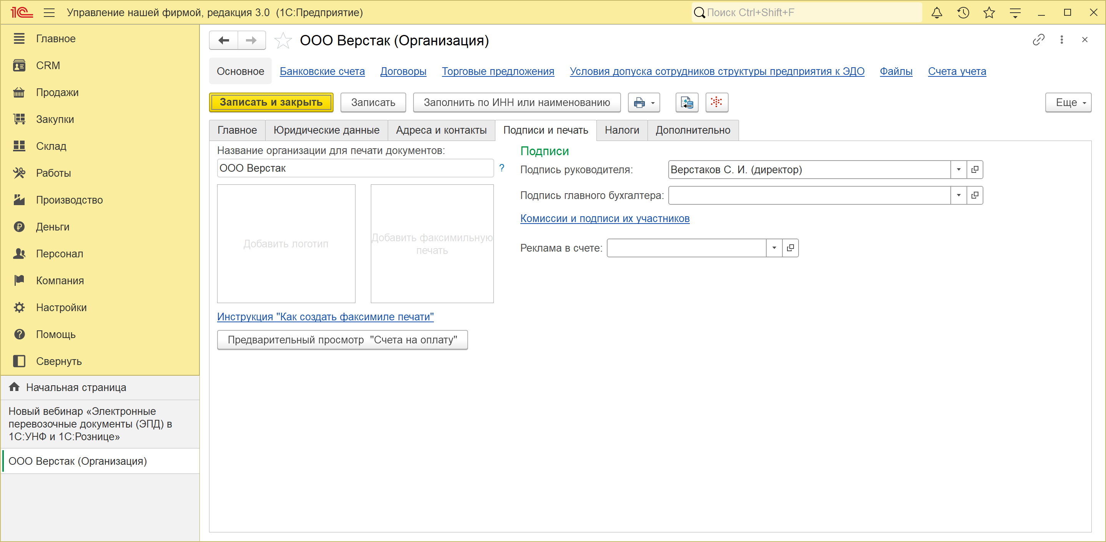Open Склад section in sidebar
The width and height of the screenshot is (1106, 542).
[100, 146]
